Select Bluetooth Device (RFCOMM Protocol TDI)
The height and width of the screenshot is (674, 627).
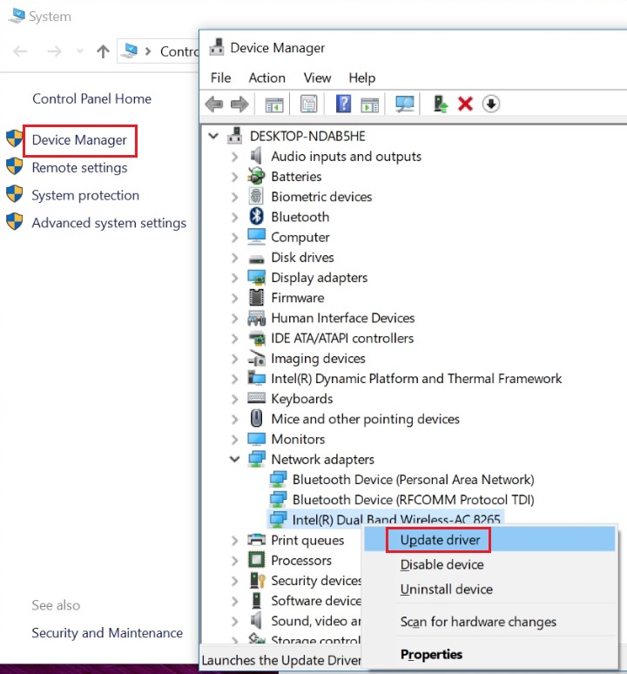(x=413, y=500)
